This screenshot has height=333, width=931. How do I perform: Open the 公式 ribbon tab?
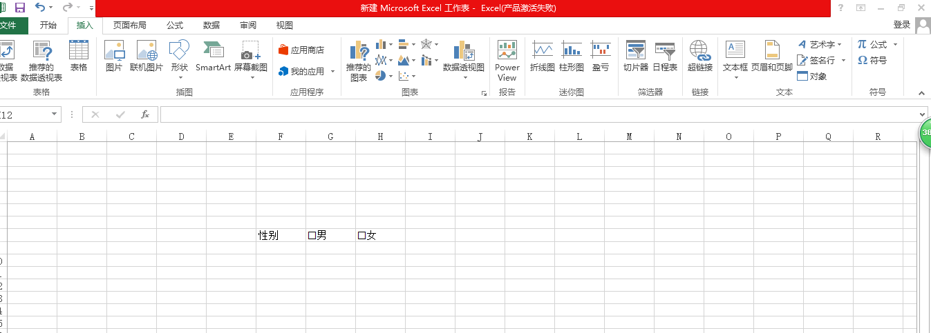175,26
